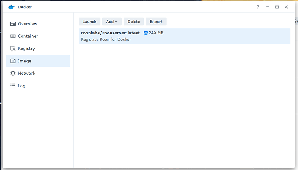Maximize the Docker window
298x170 pixels.
277,7
